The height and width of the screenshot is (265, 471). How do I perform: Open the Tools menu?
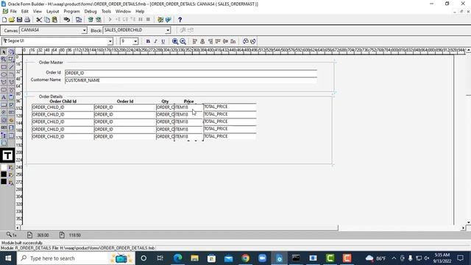pyautogui.click(x=106, y=12)
